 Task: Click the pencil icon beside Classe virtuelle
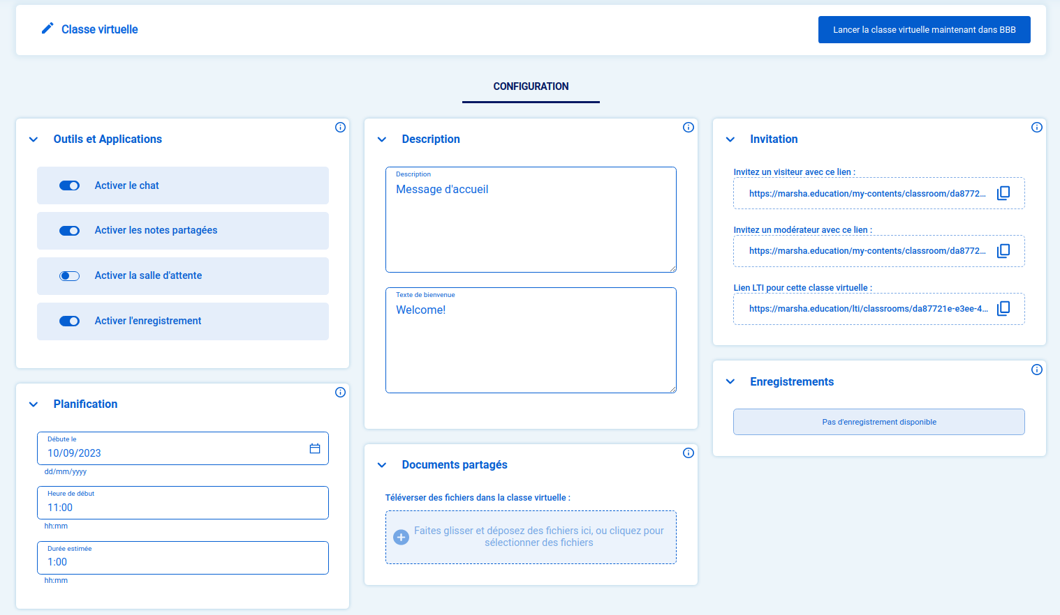[x=47, y=29]
